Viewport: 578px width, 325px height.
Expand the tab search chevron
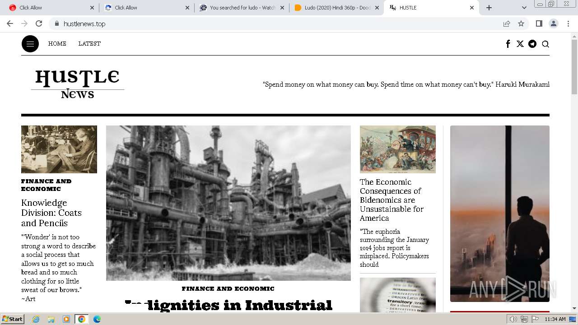pyautogui.click(x=524, y=8)
